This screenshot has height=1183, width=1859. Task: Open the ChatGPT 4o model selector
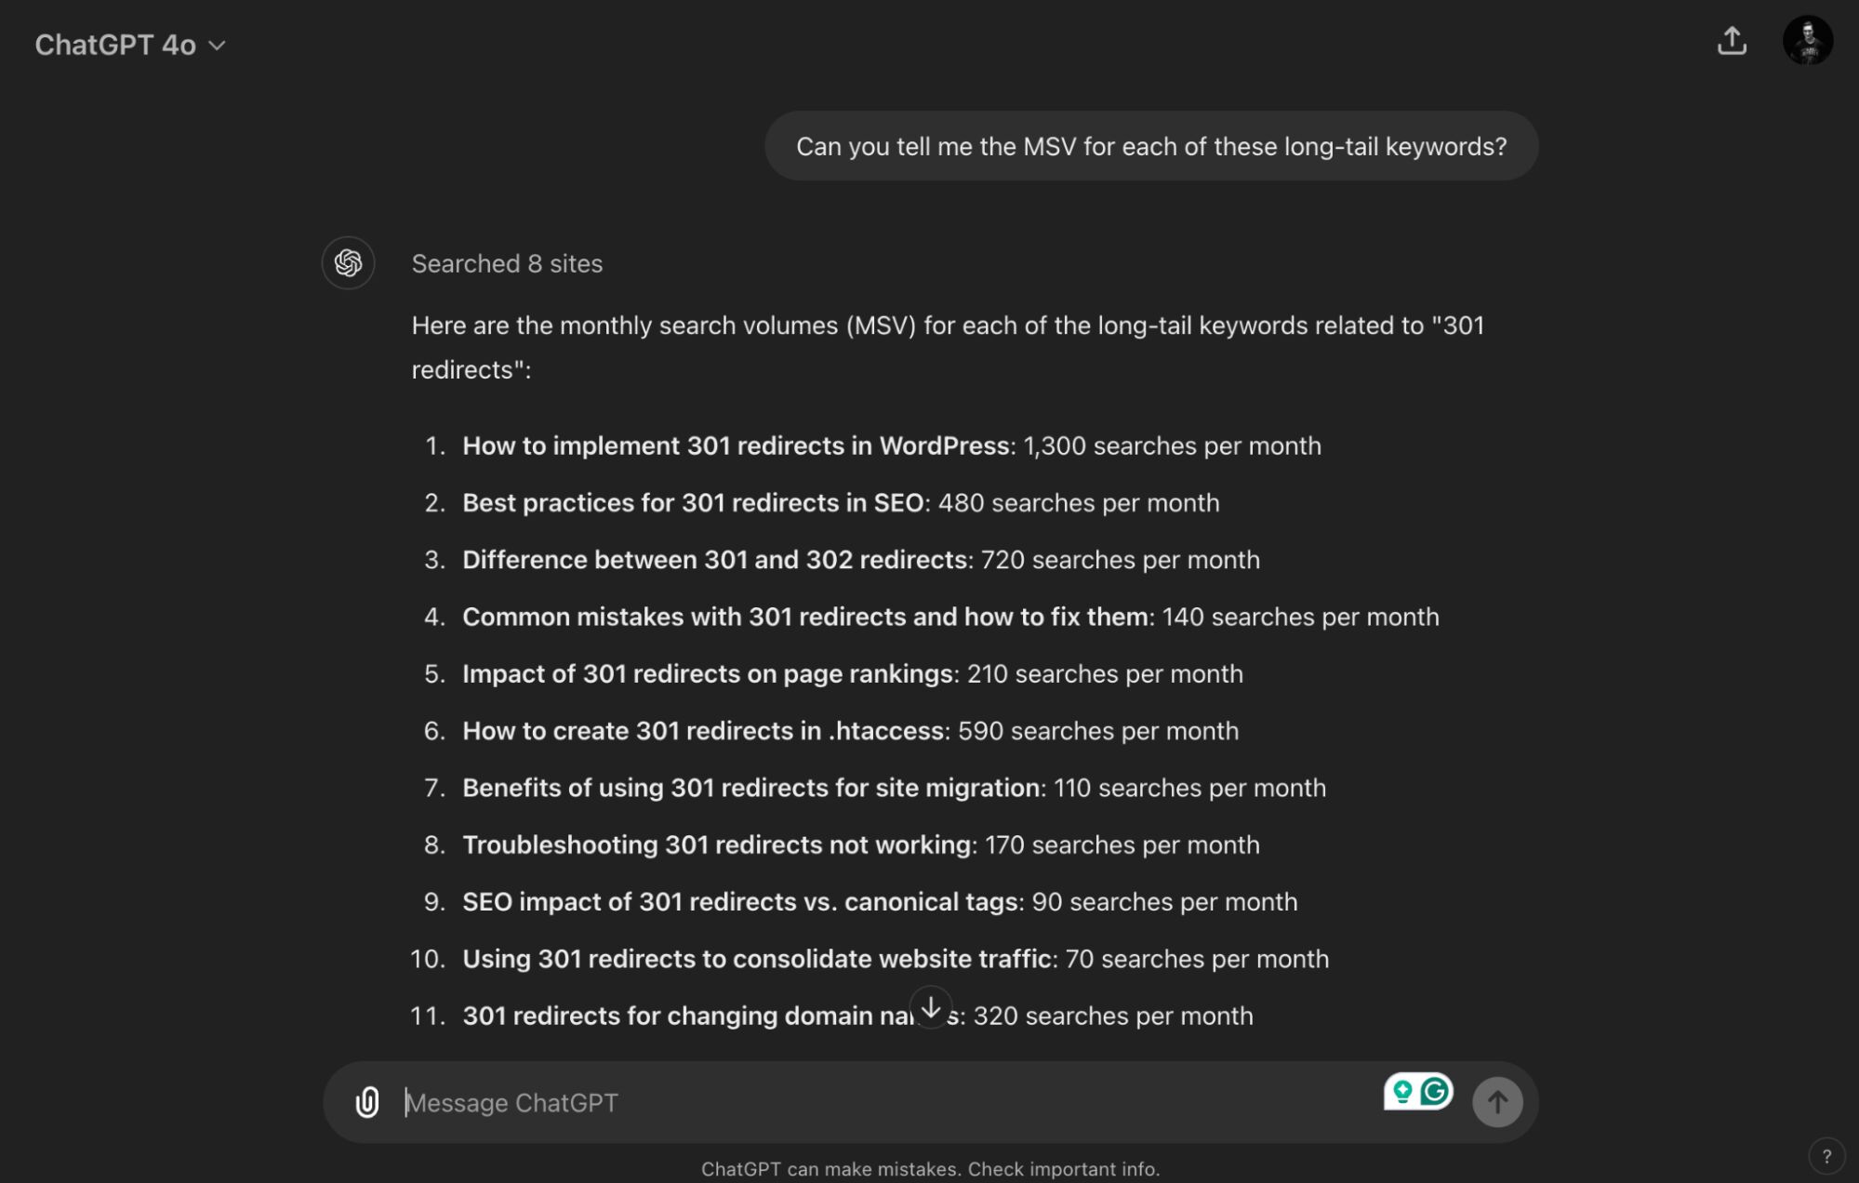point(130,45)
